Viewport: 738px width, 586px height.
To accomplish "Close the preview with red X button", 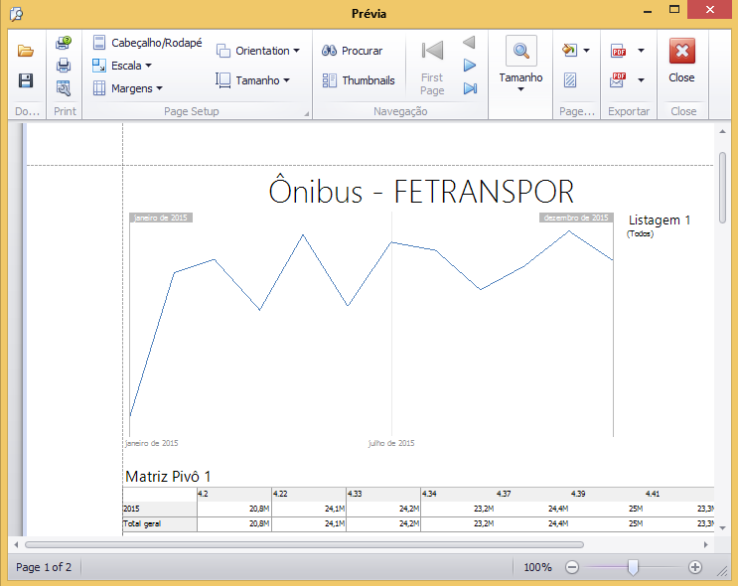I will click(x=682, y=51).
